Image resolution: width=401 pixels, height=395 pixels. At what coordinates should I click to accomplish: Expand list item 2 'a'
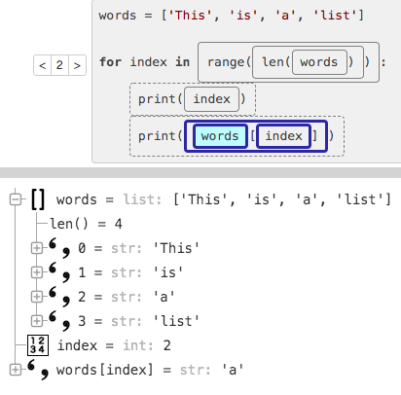coord(37,297)
